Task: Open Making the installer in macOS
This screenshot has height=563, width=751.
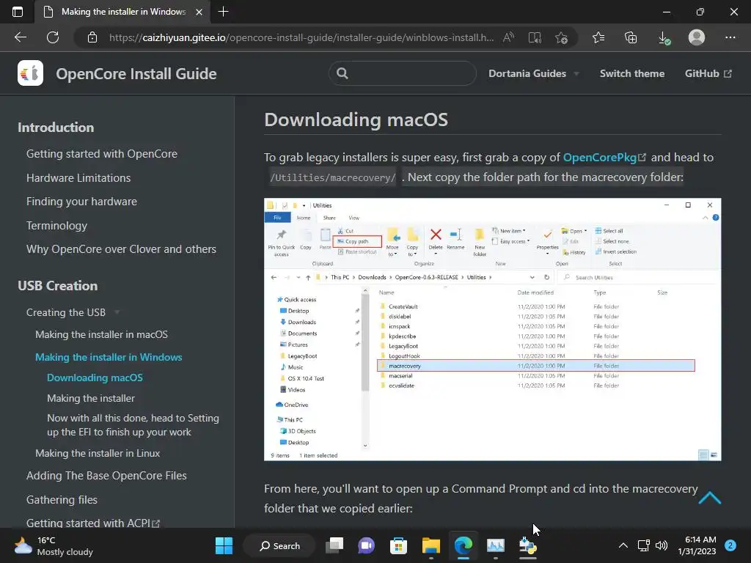Action: [101, 334]
